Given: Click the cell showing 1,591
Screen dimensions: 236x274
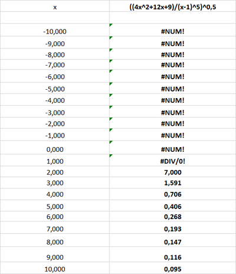Looking at the screenshot, I should (x=173, y=182).
